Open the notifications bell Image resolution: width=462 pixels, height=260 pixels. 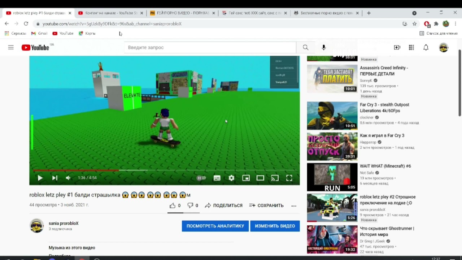pyautogui.click(x=426, y=47)
